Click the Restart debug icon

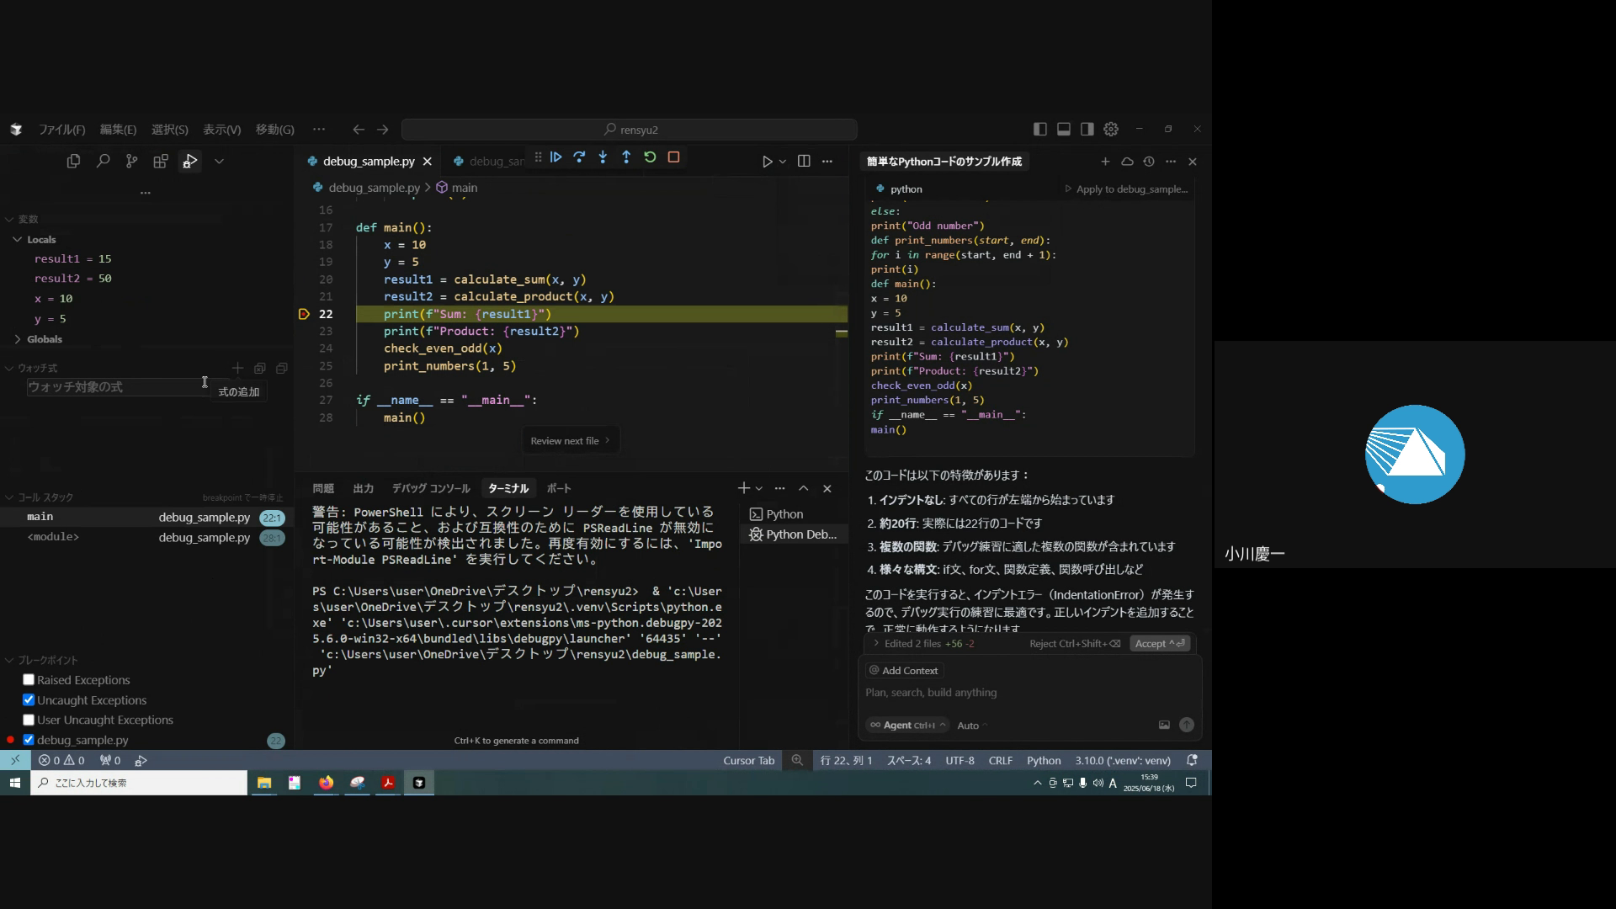point(650,157)
